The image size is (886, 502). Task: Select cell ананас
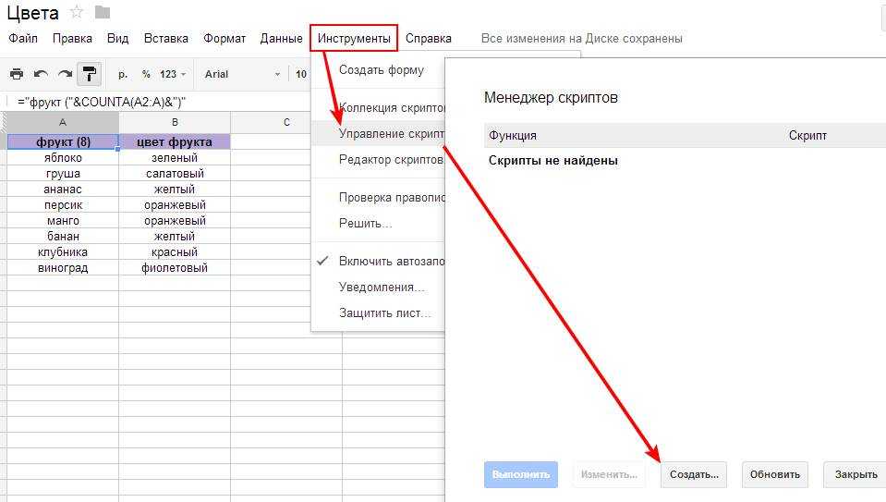(x=63, y=190)
